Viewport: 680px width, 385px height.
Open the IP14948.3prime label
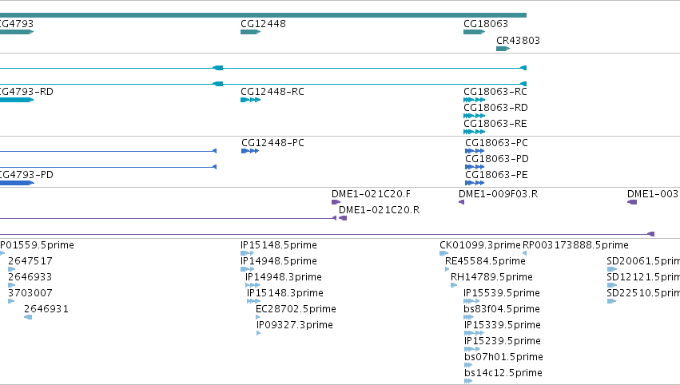pos(284,277)
